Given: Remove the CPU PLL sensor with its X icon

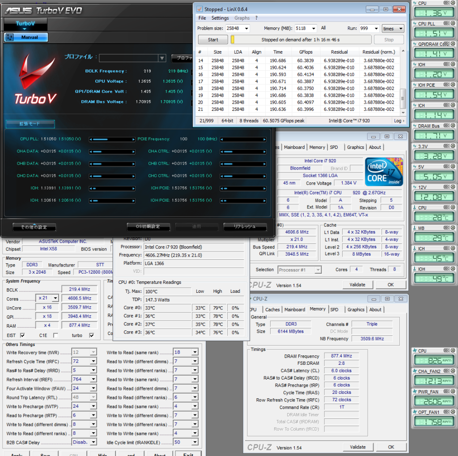Looking at the screenshot, I should [x=453, y=23].
